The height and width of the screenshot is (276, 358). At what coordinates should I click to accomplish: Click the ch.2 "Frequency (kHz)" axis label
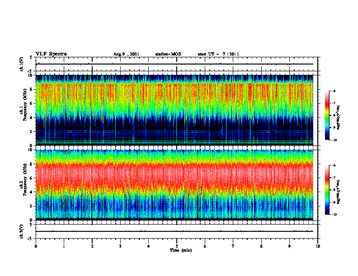[x=24, y=179]
